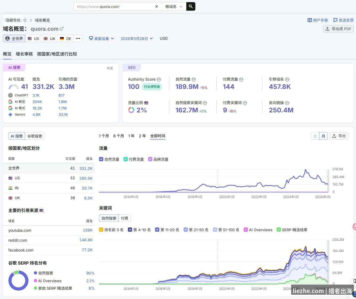Set the time range to 2 年
The height and width of the screenshot is (299, 356).
[142, 136]
